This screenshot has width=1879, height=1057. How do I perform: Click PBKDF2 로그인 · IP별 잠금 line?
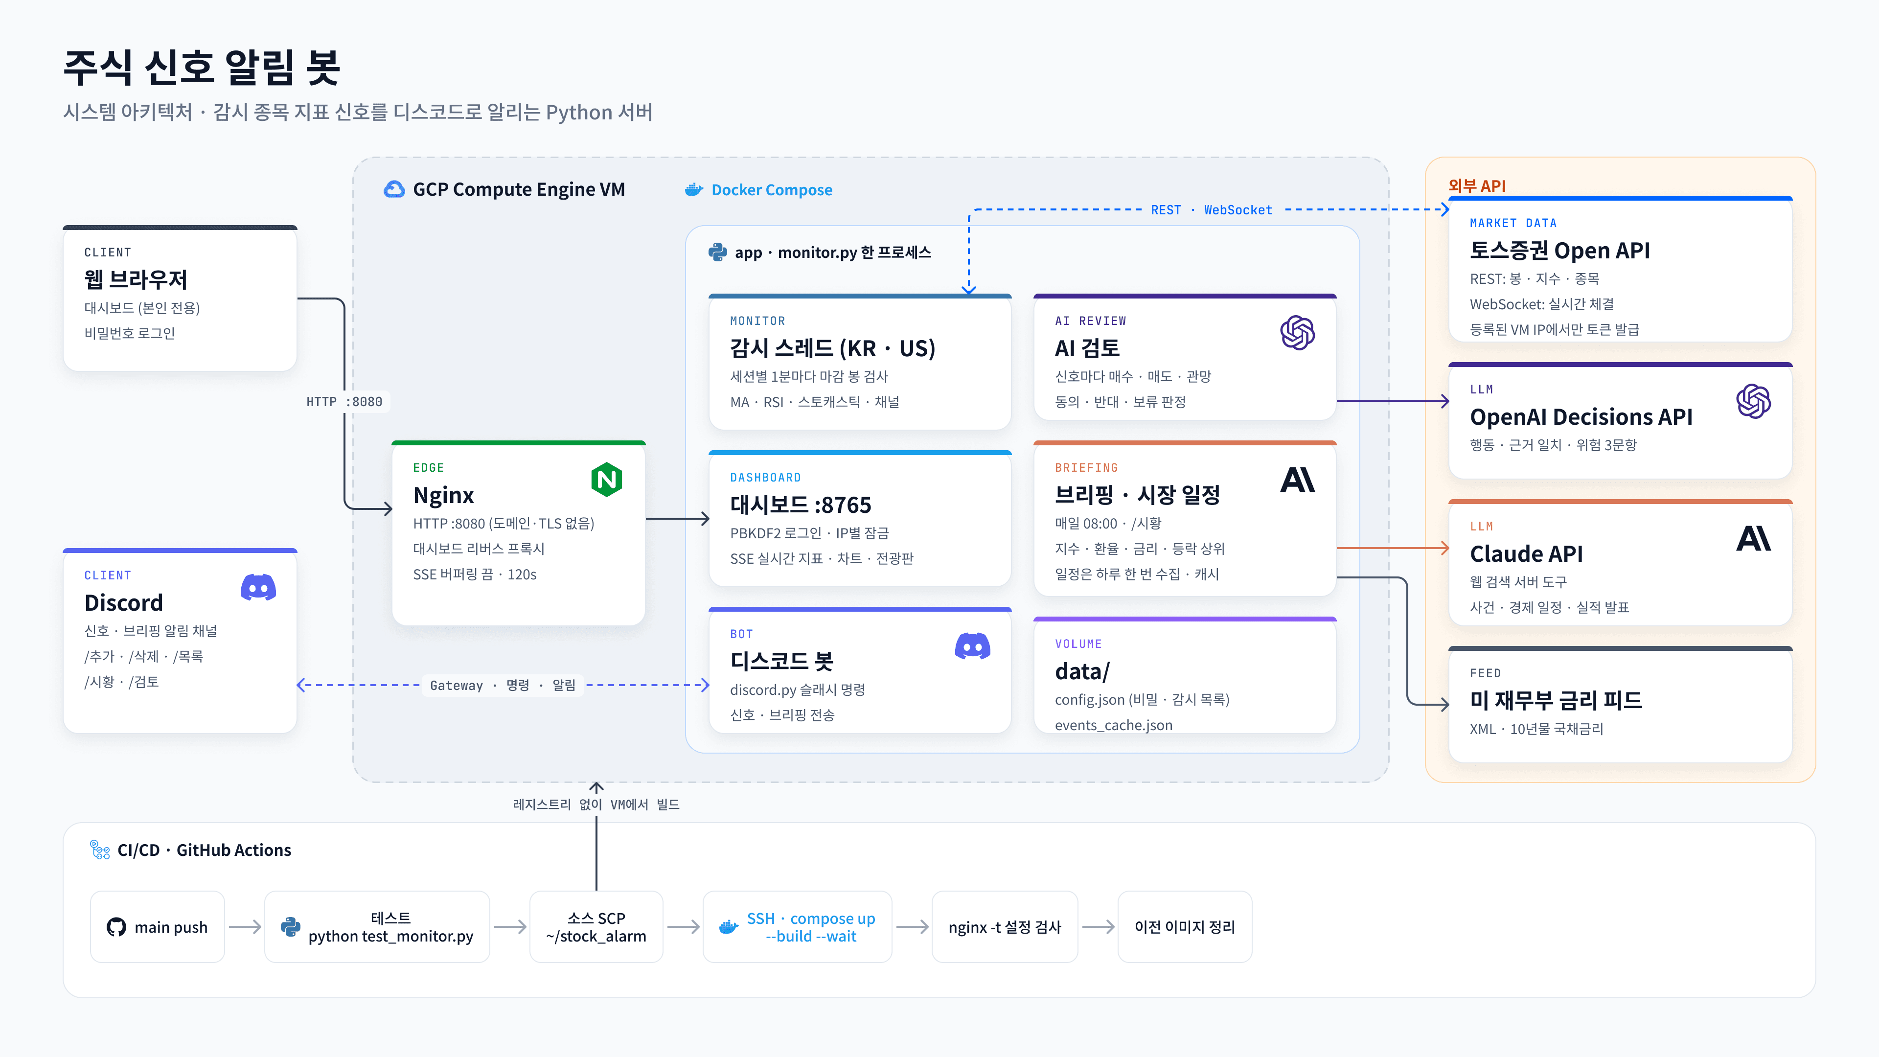[x=810, y=533]
